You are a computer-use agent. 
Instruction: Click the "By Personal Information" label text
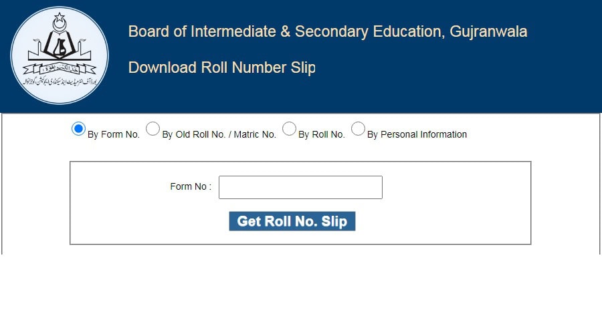(x=417, y=134)
